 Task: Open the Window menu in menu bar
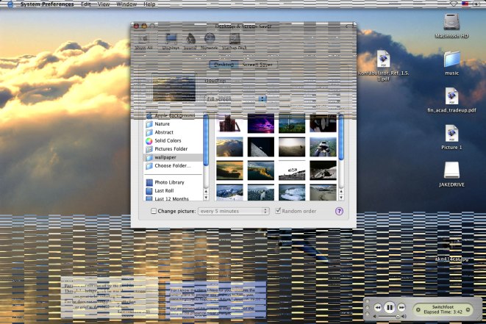126,4
